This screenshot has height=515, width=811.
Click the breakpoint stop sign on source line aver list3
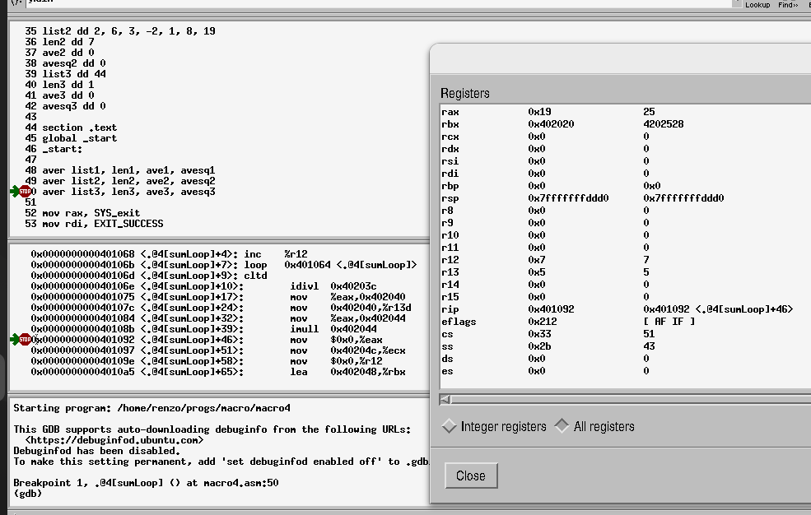pos(26,192)
